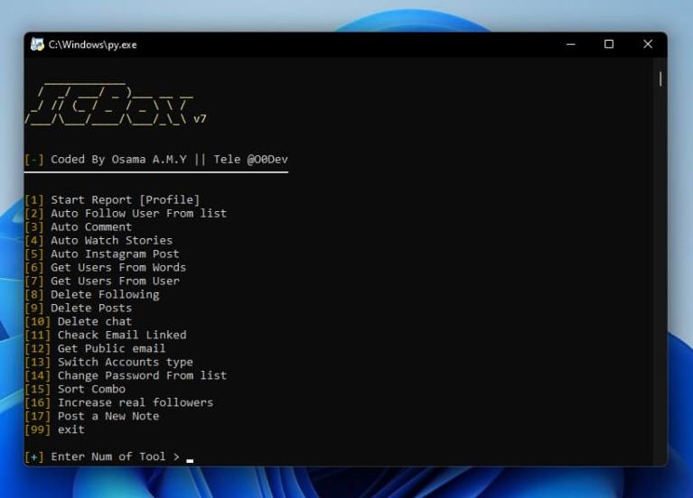Viewport: 693px width, 498px height.
Task: Select 'Auto Follow User From list' line
Action: [x=126, y=213]
